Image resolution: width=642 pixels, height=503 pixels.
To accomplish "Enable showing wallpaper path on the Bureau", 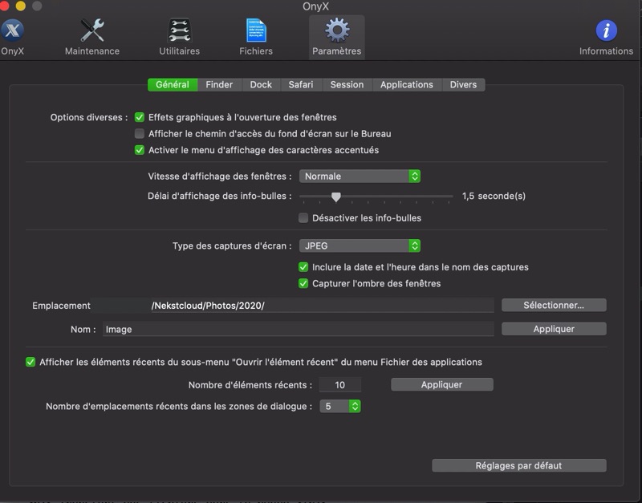I will coord(140,134).
